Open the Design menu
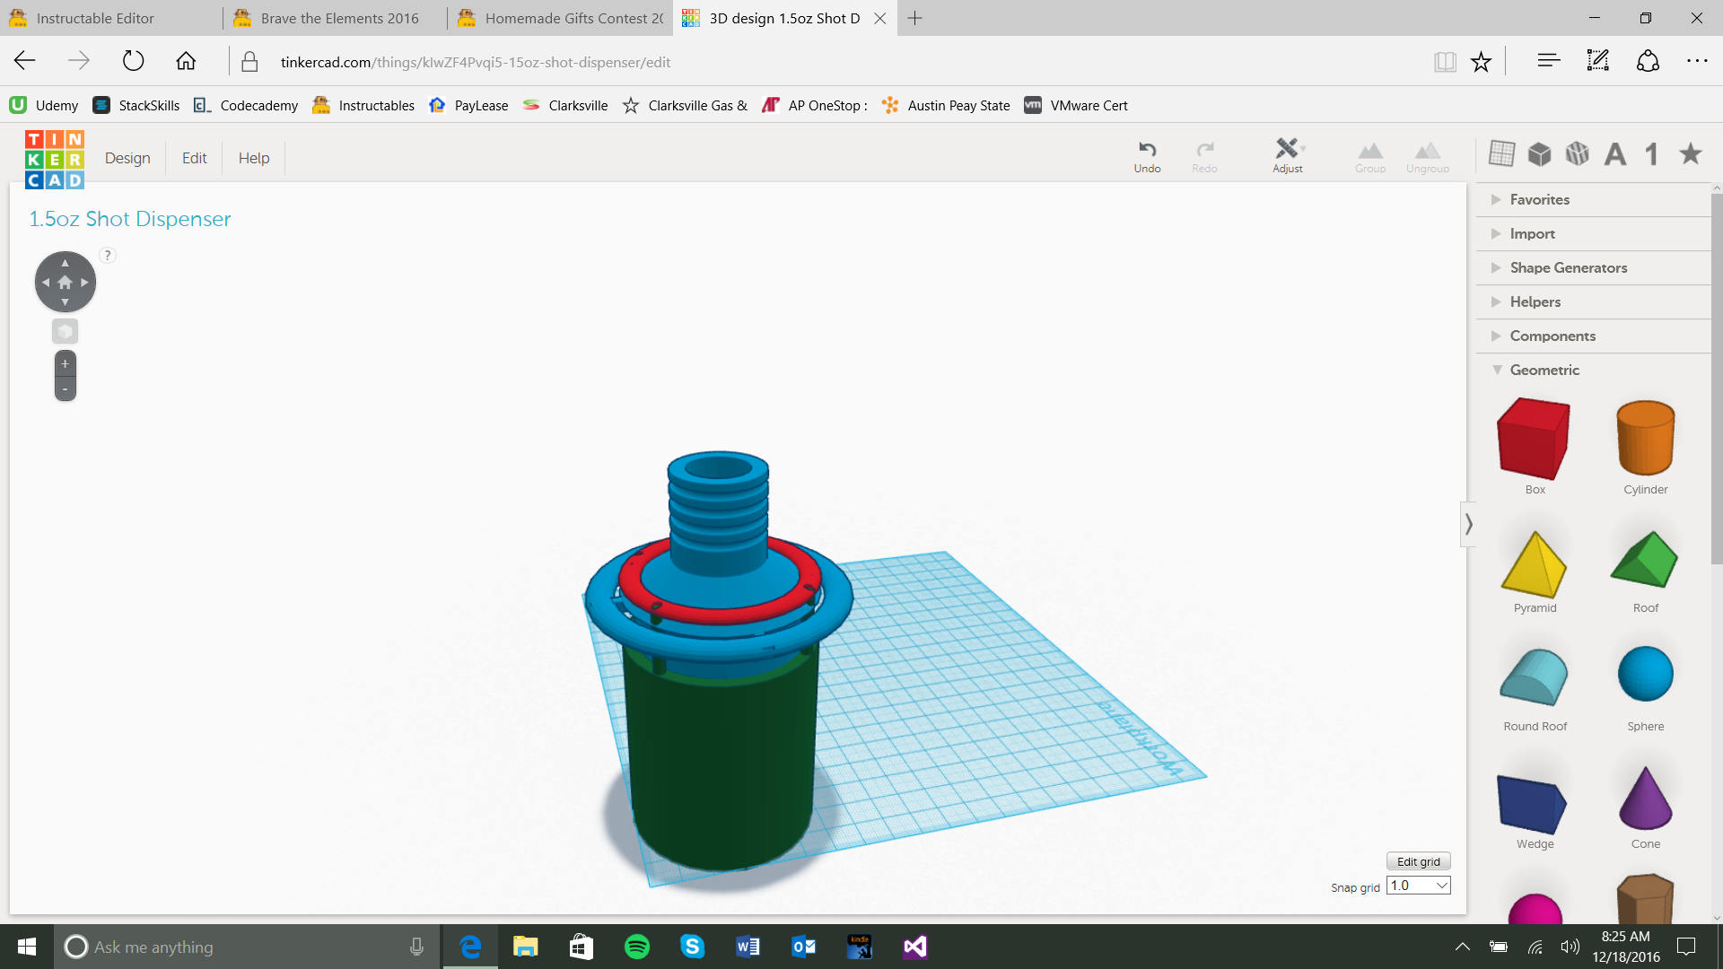This screenshot has height=969, width=1723. (x=127, y=158)
